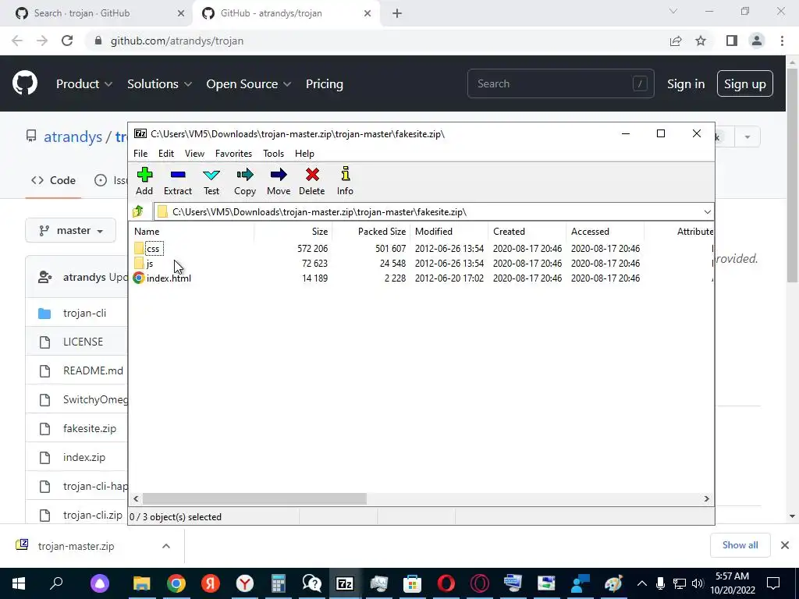Image resolution: width=799 pixels, height=599 pixels.
Task: Open the Pricing link on GitHub
Action: click(324, 84)
